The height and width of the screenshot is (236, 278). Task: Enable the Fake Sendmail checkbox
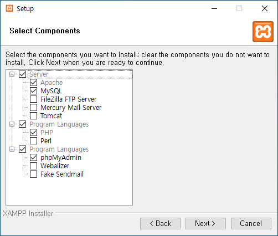(33, 174)
